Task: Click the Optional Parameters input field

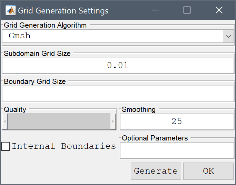Action: point(177,150)
